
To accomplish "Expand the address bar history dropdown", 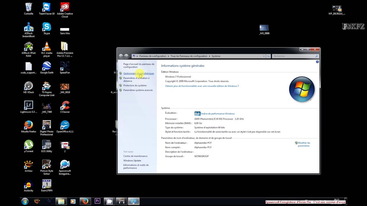I will (x=264, y=56).
